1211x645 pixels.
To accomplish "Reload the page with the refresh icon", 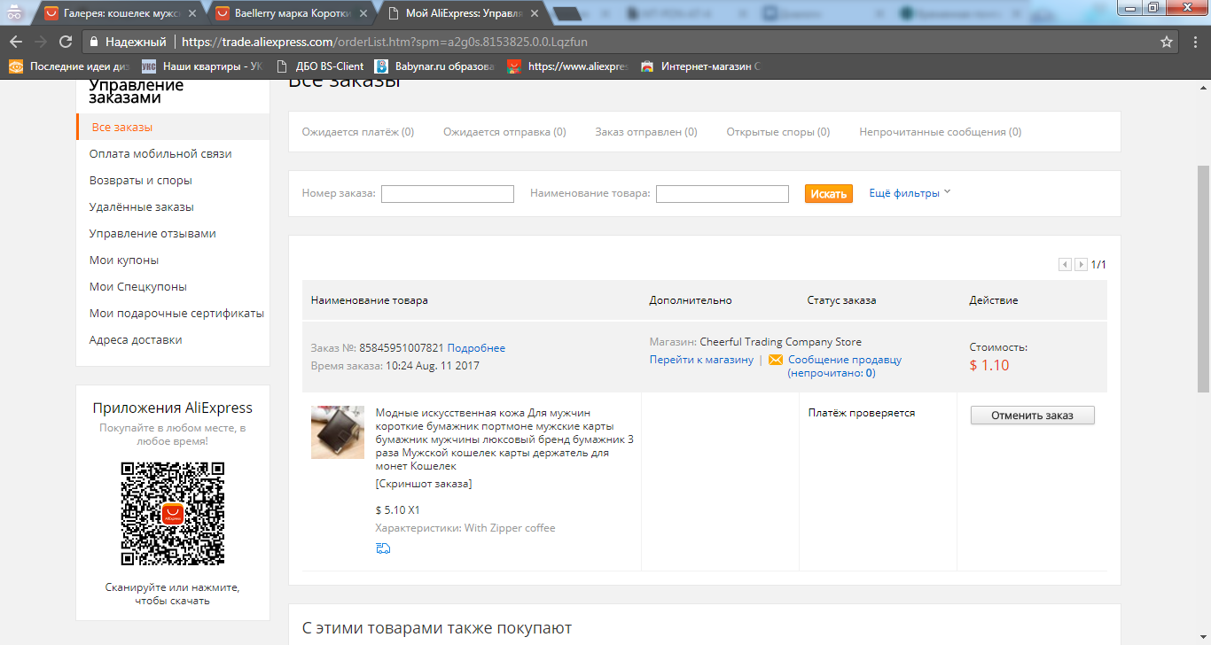I will [x=66, y=42].
